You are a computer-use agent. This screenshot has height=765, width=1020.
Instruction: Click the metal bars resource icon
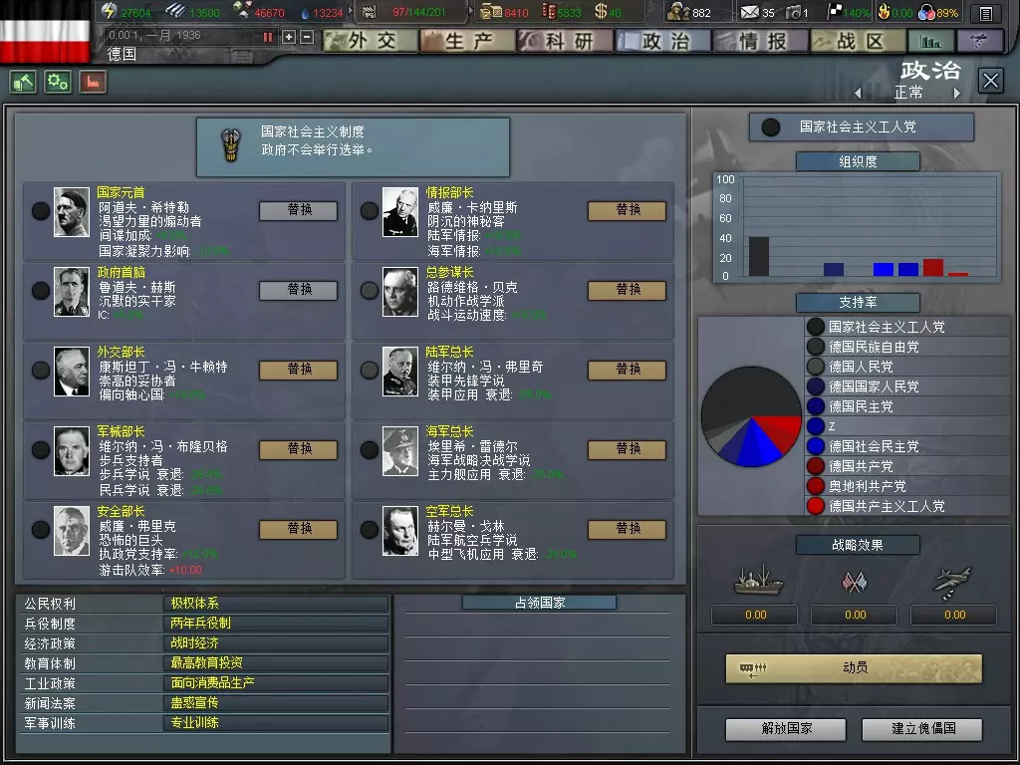coord(175,11)
